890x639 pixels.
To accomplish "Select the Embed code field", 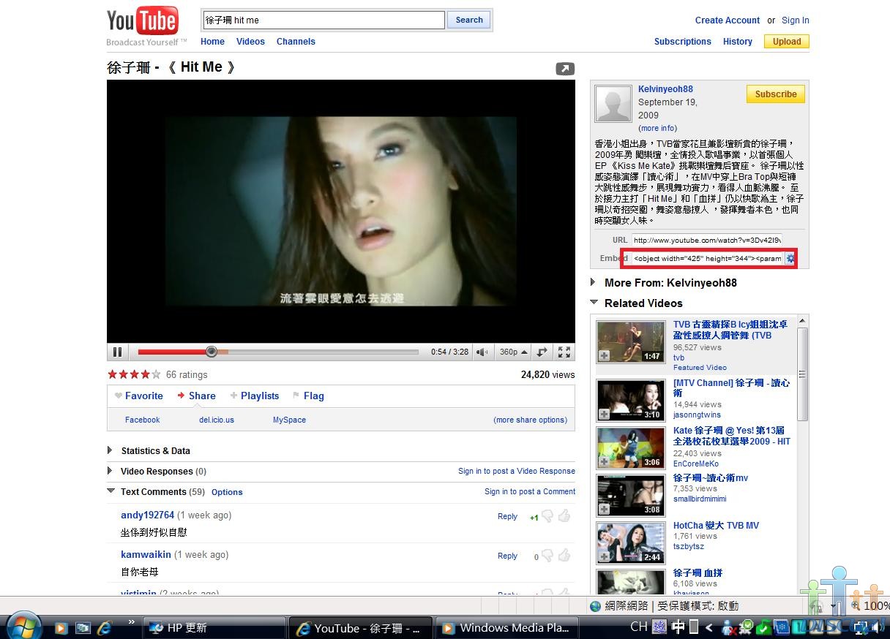I will point(707,258).
